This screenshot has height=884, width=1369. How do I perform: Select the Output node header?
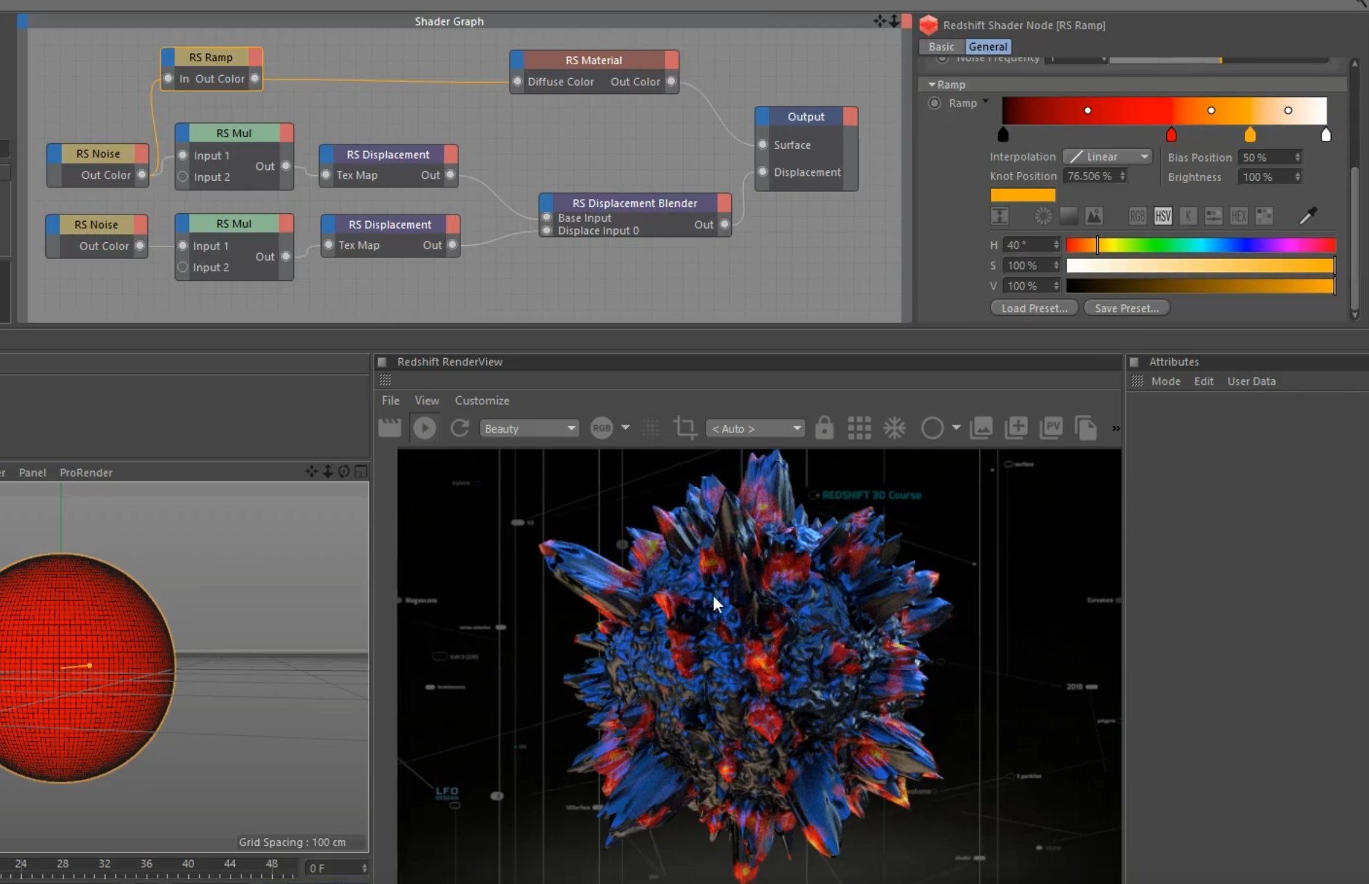click(x=806, y=117)
